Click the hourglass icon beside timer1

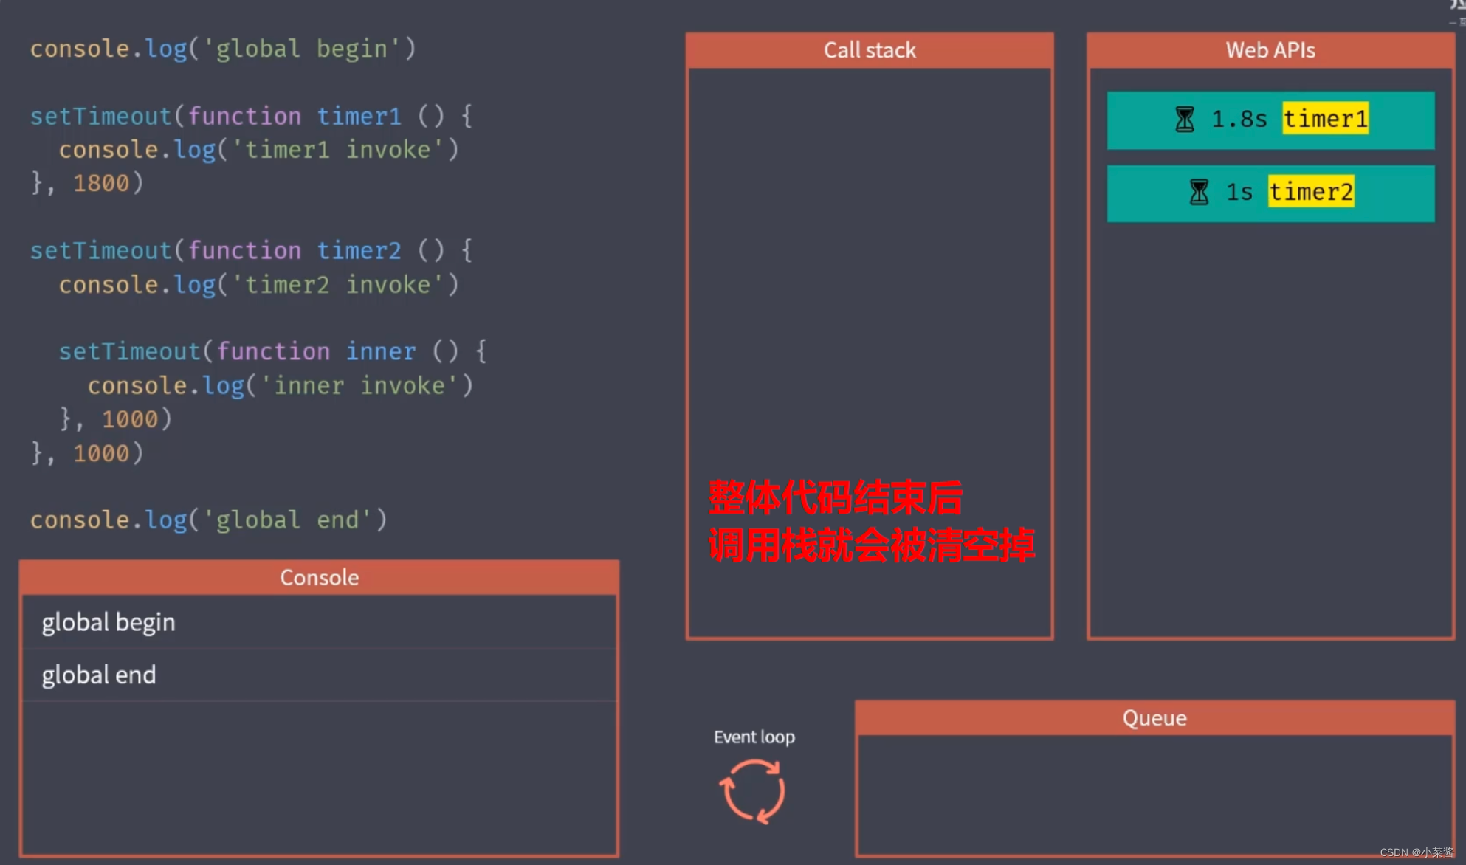(x=1184, y=119)
